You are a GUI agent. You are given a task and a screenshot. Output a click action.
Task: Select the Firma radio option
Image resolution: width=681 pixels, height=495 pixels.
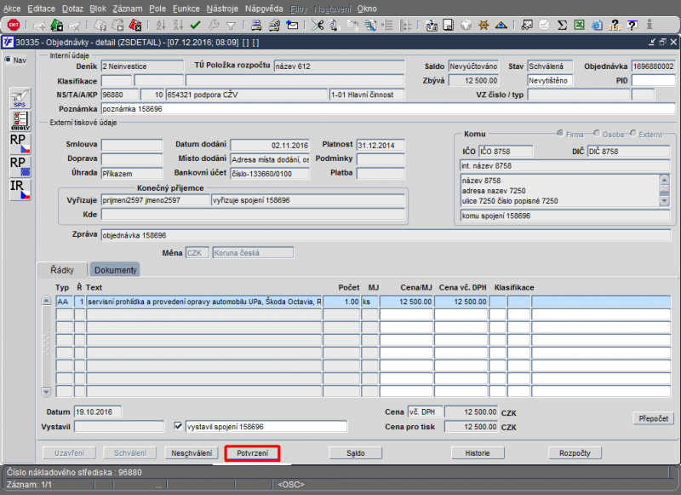coord(560,135)
